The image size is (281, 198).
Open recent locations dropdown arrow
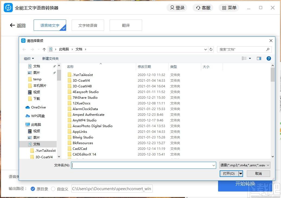pyautogui.click(x=39, y=49)
